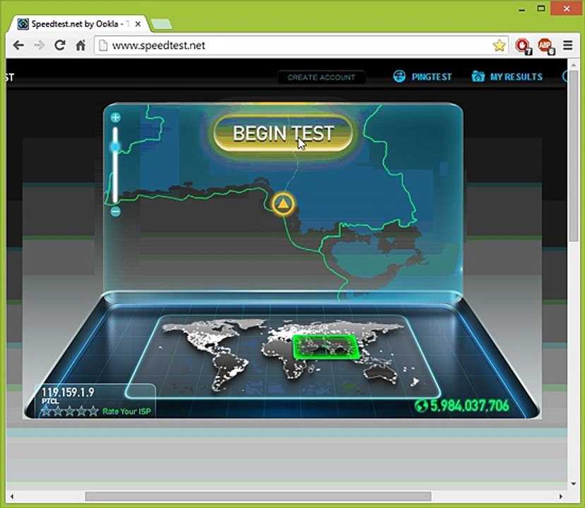Rate the ISP with the first star
The image size is (585, 508).
pos(46,411)
